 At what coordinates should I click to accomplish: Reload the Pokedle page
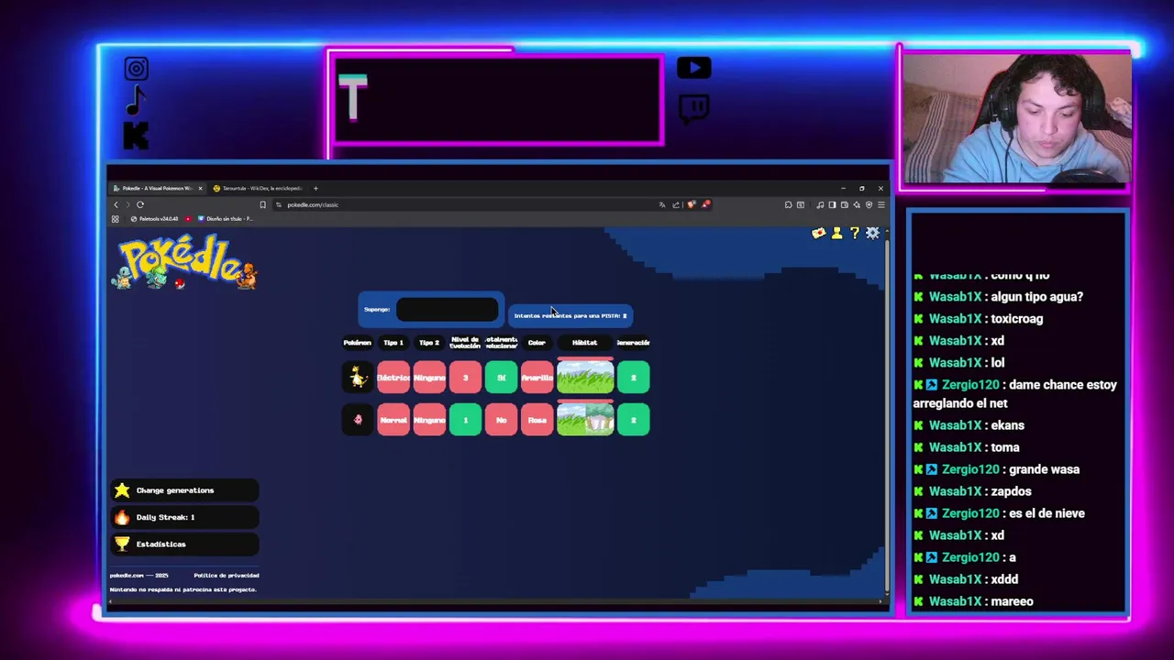[140, 204]
